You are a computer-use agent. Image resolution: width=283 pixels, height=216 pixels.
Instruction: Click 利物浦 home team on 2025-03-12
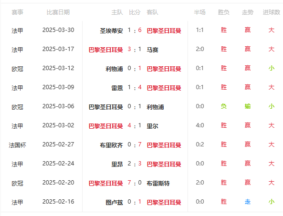pos(114,69)
